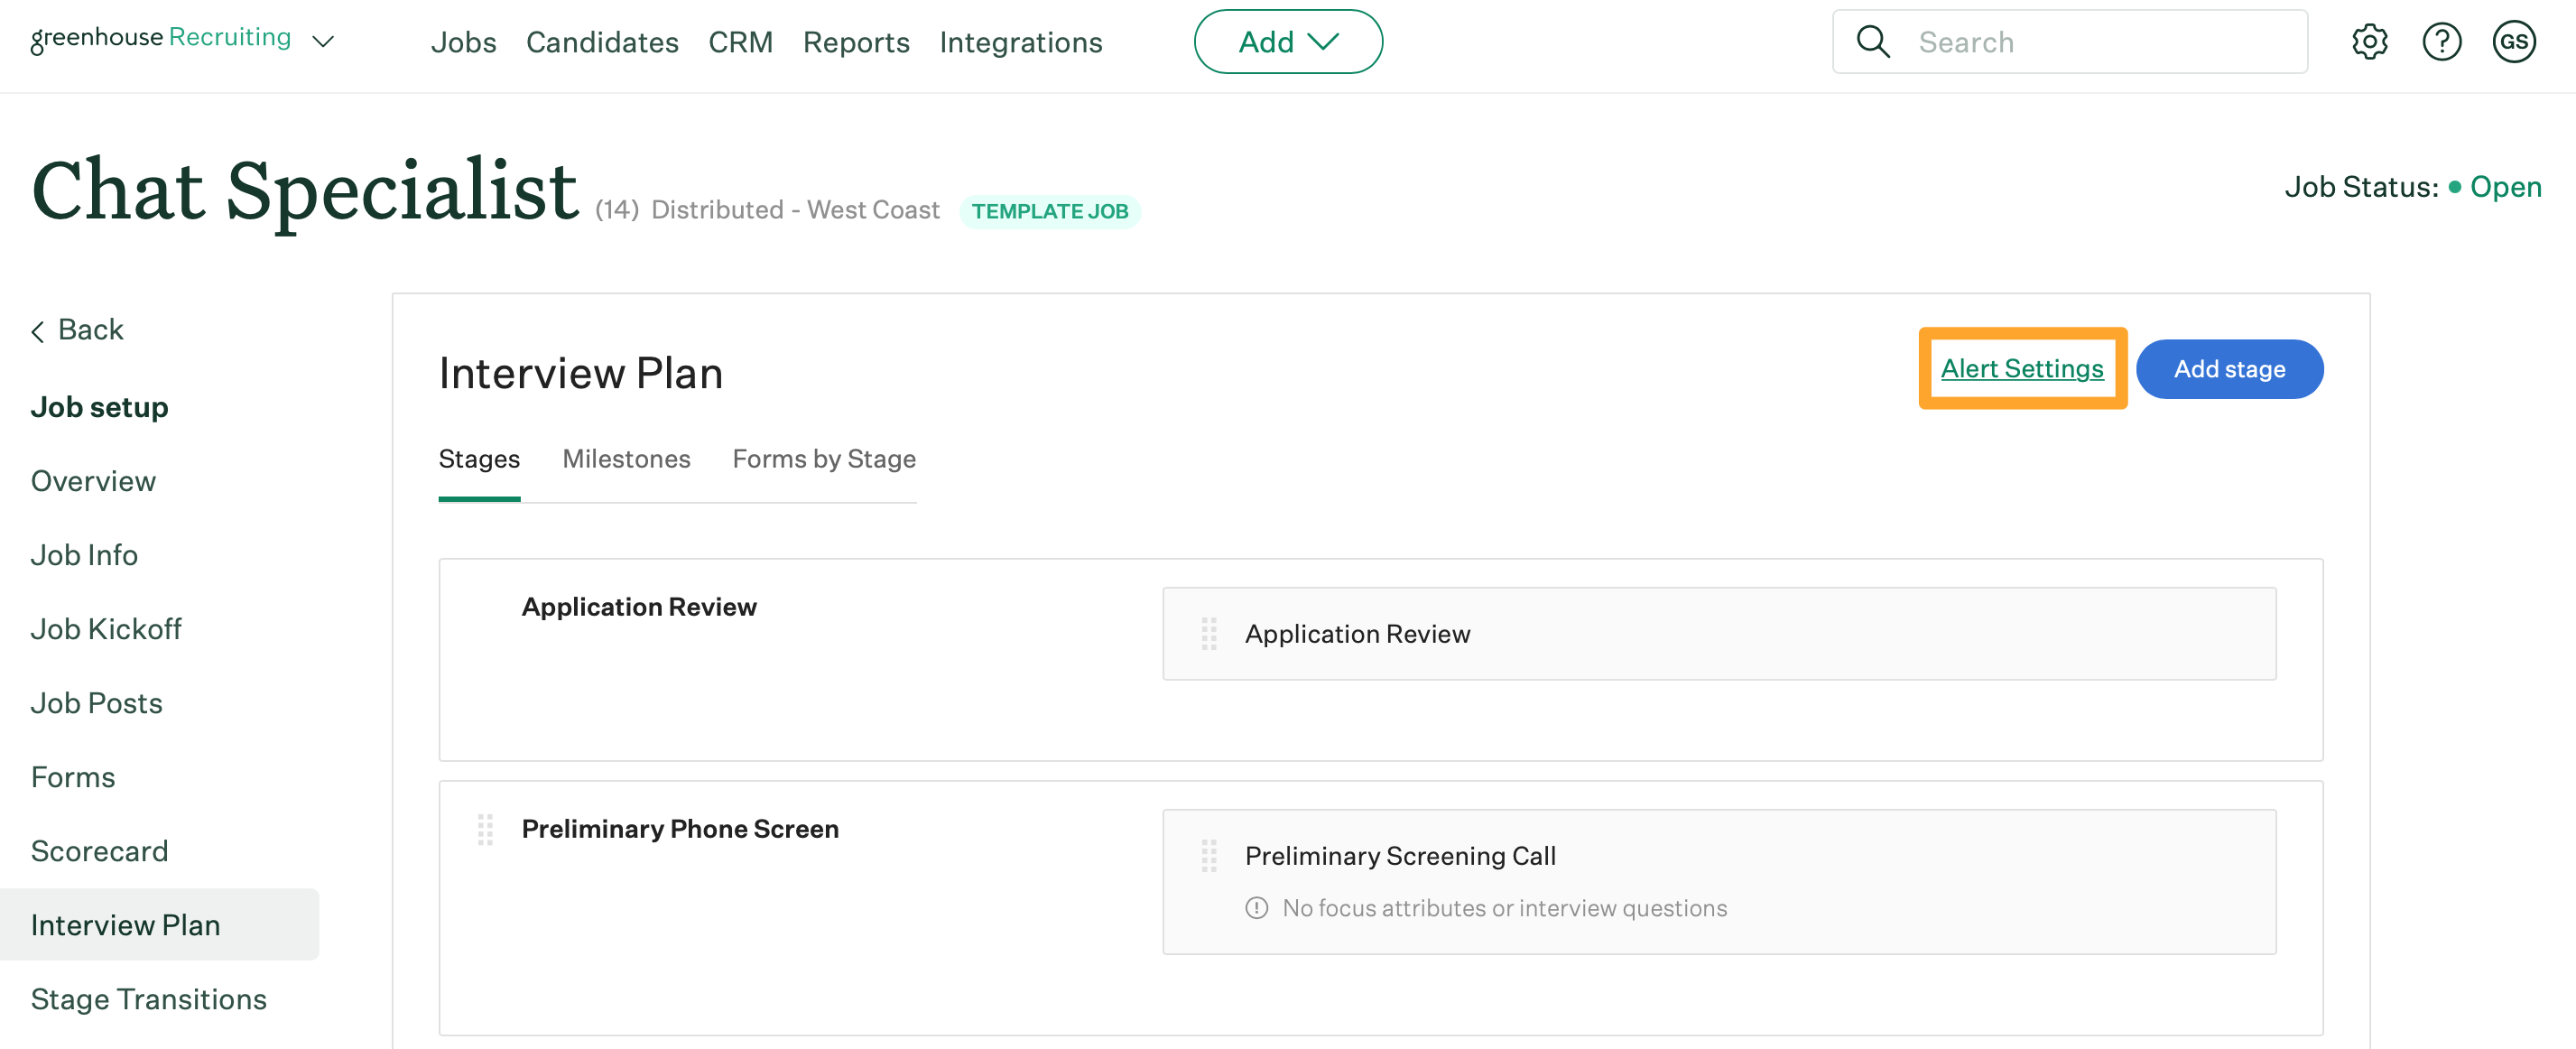Open Job Kickoff in the sidebar
The width and height of the screenshot is (2576, 1049).
tap(106, 629)
